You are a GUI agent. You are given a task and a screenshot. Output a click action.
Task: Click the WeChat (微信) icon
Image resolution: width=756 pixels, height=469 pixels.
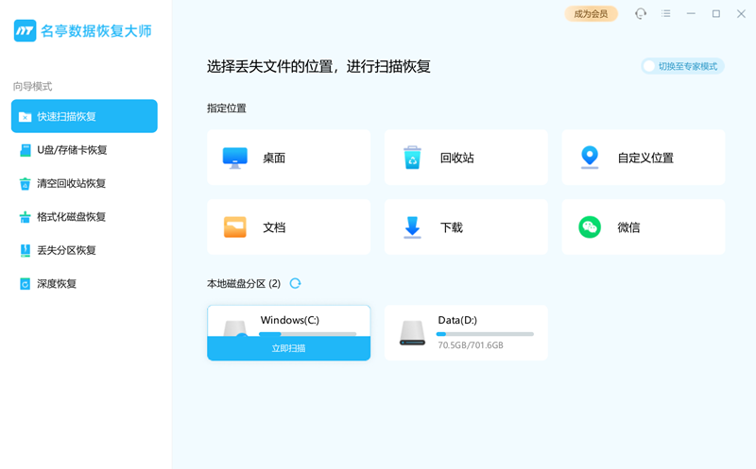point(590,227)
